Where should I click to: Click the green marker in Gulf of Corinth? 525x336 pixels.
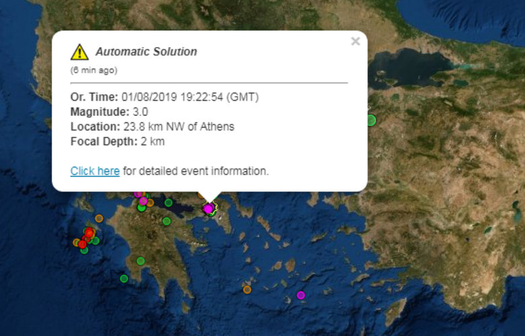tap(169, 202)
